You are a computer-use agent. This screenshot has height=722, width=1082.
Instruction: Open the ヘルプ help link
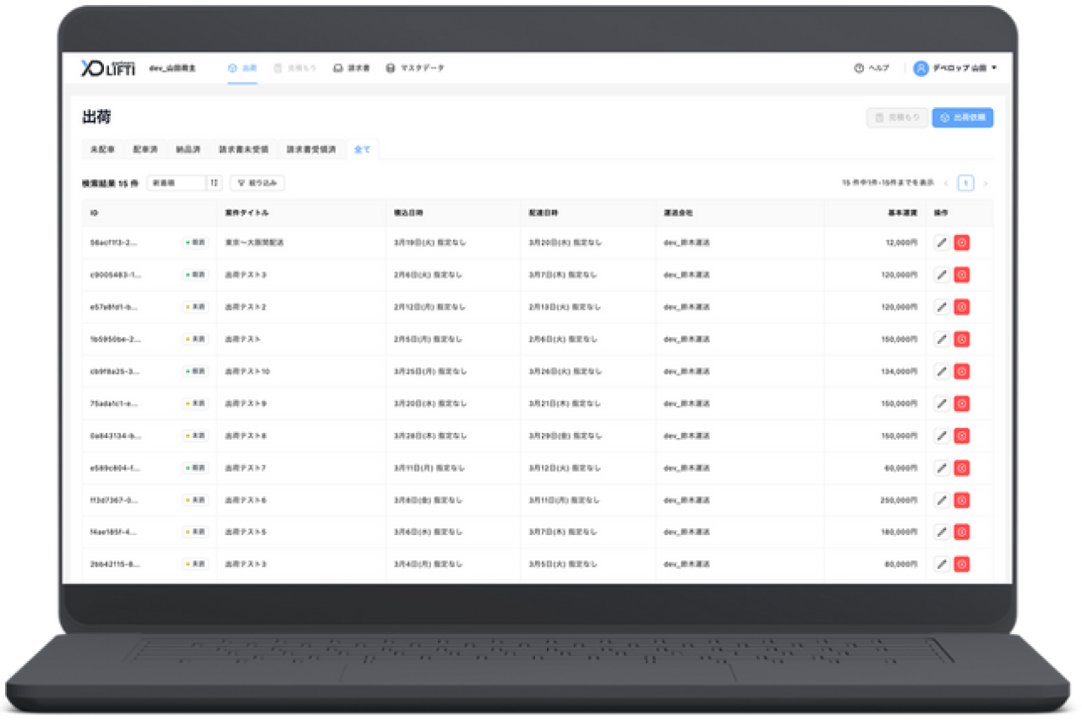[872, 68]
